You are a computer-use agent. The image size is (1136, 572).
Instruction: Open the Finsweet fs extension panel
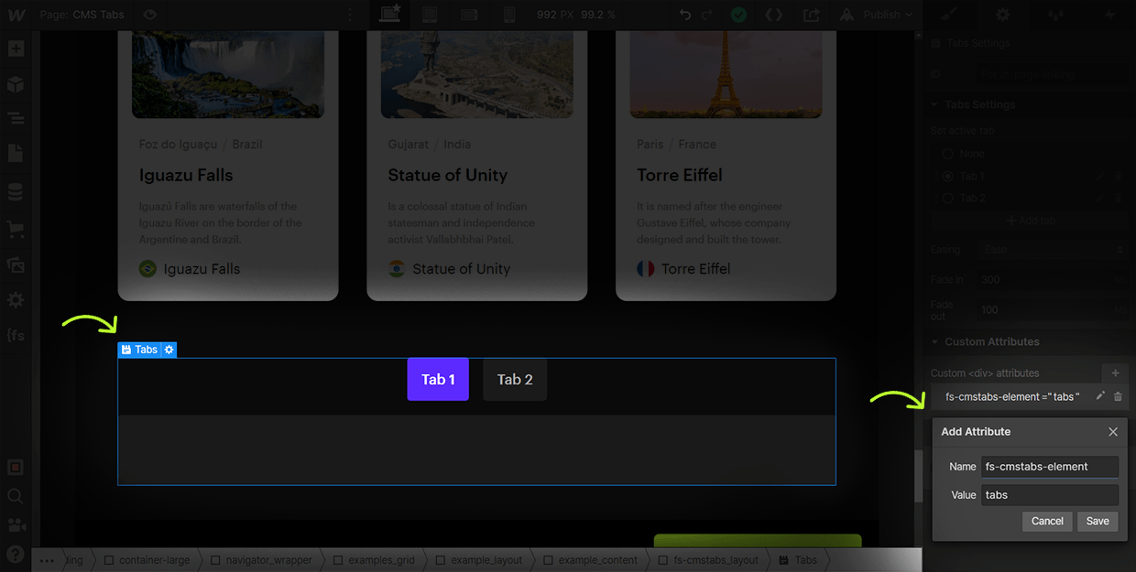(16, 335)
